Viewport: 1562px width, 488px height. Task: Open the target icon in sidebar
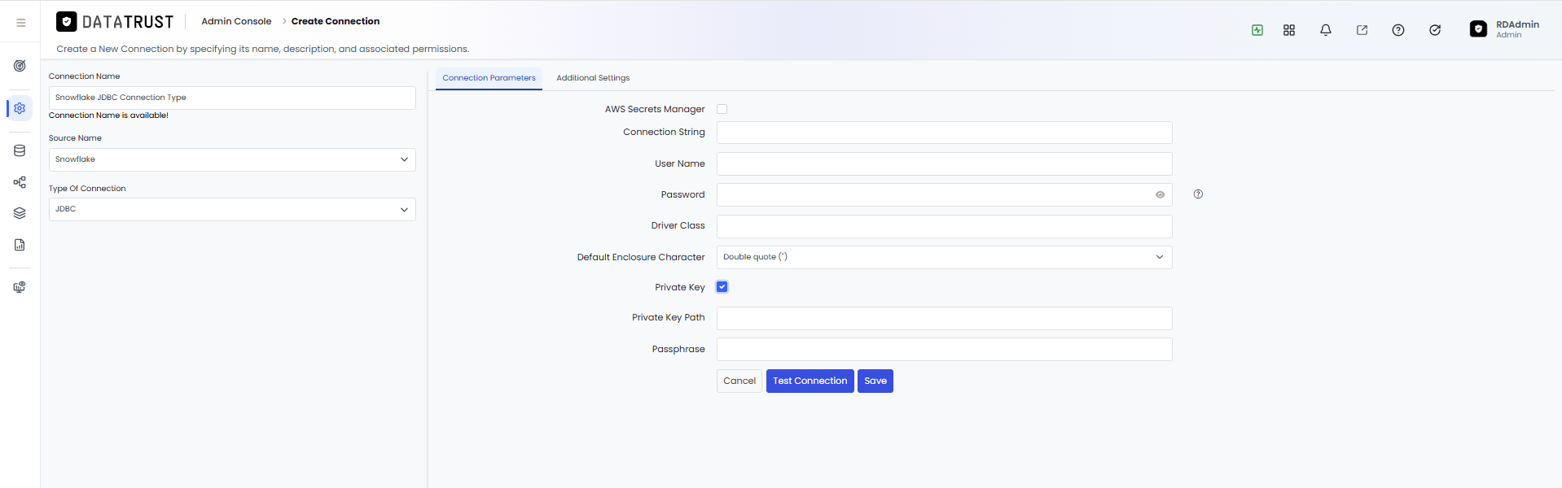point(20,66)
